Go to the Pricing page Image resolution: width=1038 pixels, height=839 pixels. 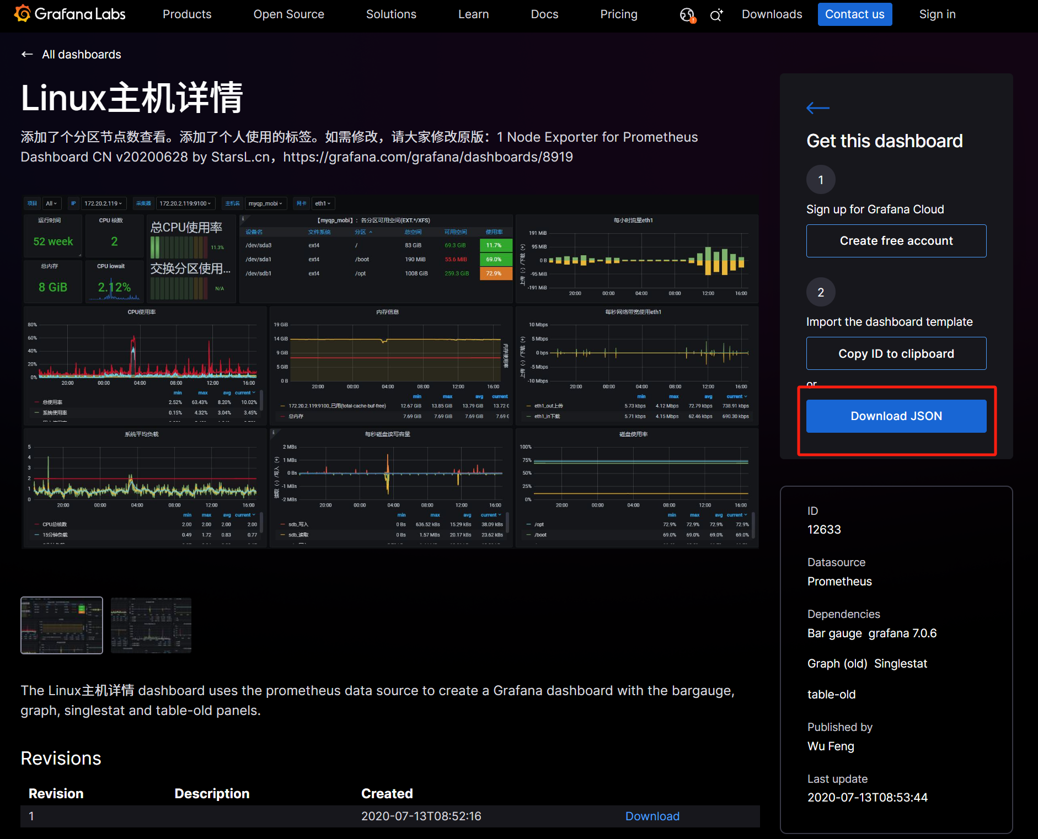coord(618,14)
